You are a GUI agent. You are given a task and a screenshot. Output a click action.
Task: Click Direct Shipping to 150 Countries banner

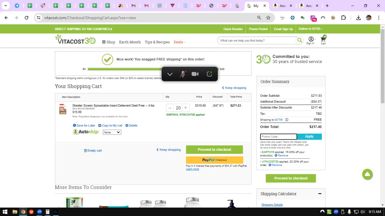coord(84,29)
